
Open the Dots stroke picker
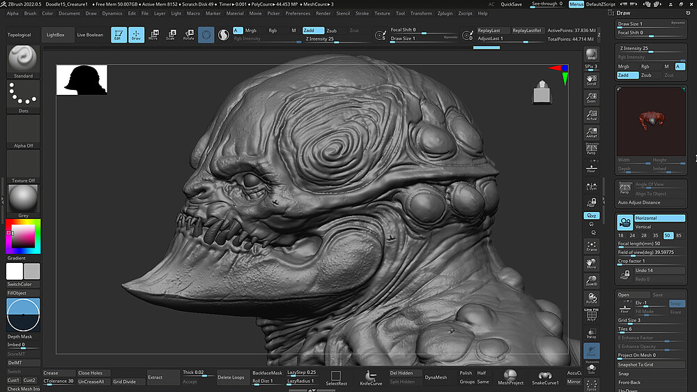(x=23, y=96)
